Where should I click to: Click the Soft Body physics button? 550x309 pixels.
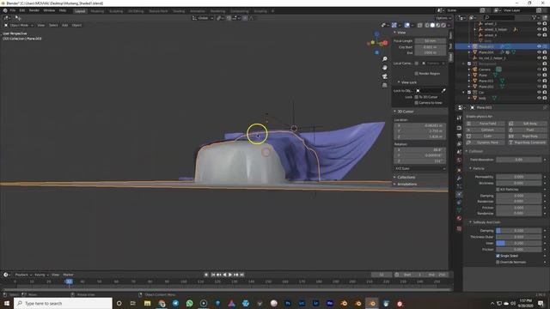coord(527,124)
